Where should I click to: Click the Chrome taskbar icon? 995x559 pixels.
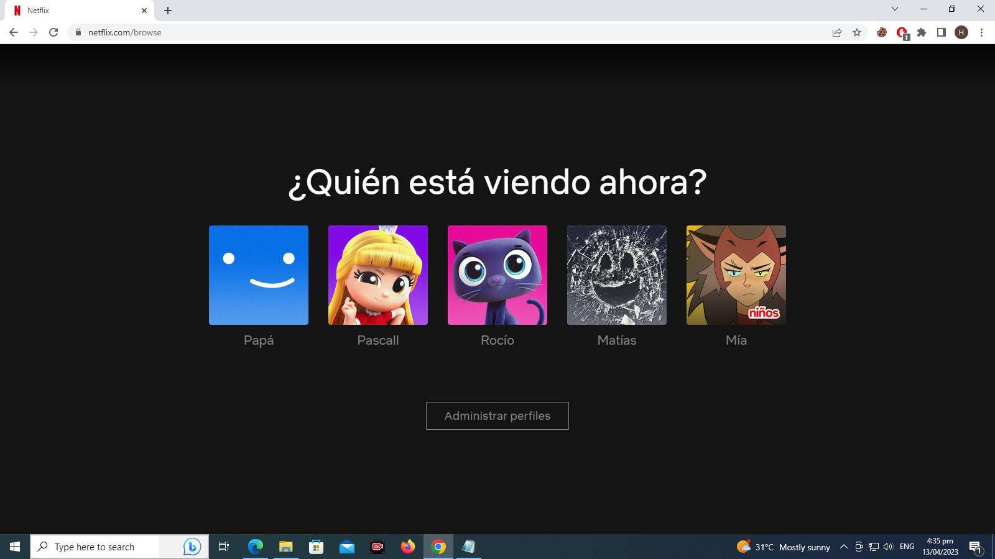click(x=438, y=547)
